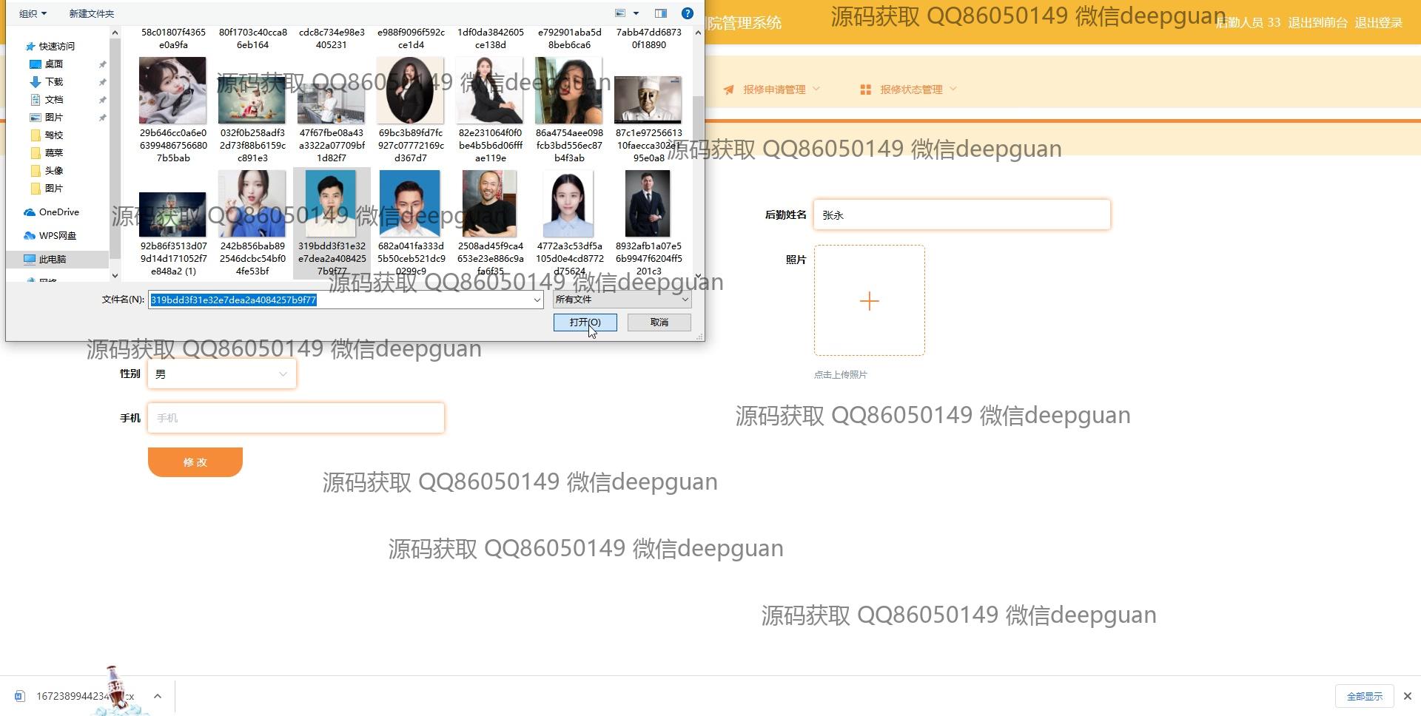Open the view options dropdown arrow
Viewport: 1421px width, 716px height.
636,13
